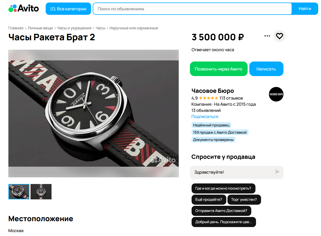321x236 pixels.
Task: Click Позвонить через Авито button
Action: click(219, 69)
